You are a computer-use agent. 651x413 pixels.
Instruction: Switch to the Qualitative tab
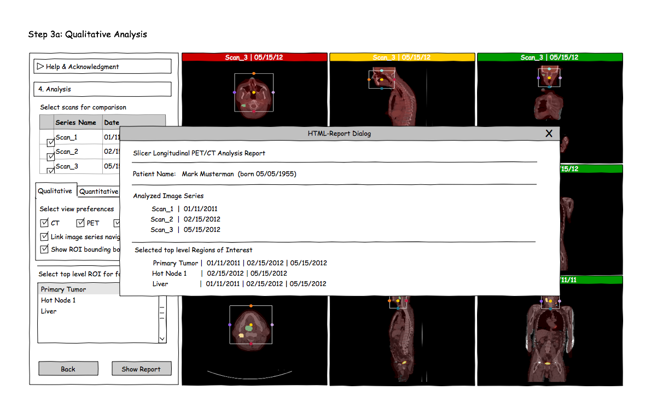pos(55,191)
